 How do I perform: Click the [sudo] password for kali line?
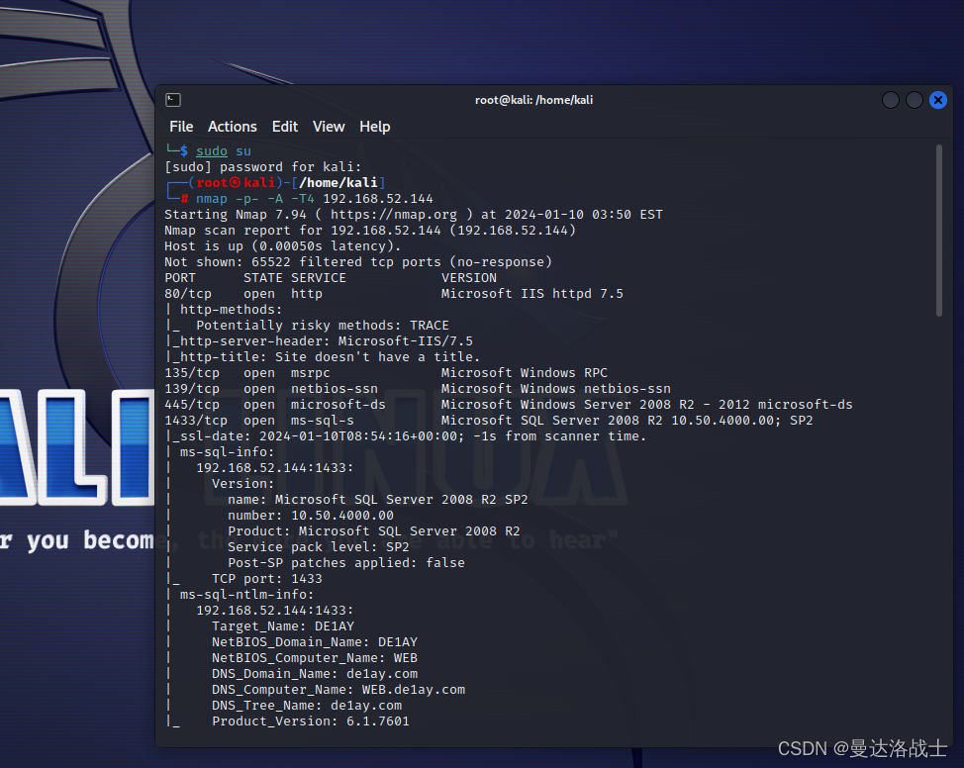pos(263,167)
